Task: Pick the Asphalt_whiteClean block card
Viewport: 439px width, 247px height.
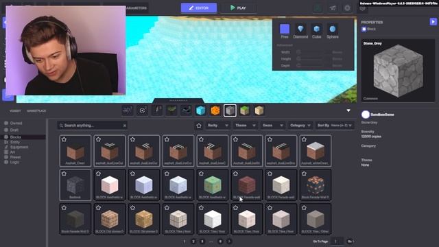Action: (316, 151)
